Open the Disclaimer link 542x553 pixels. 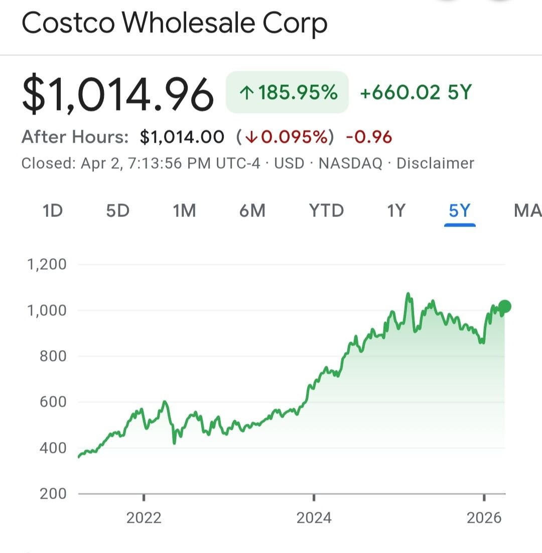(435, 163)
